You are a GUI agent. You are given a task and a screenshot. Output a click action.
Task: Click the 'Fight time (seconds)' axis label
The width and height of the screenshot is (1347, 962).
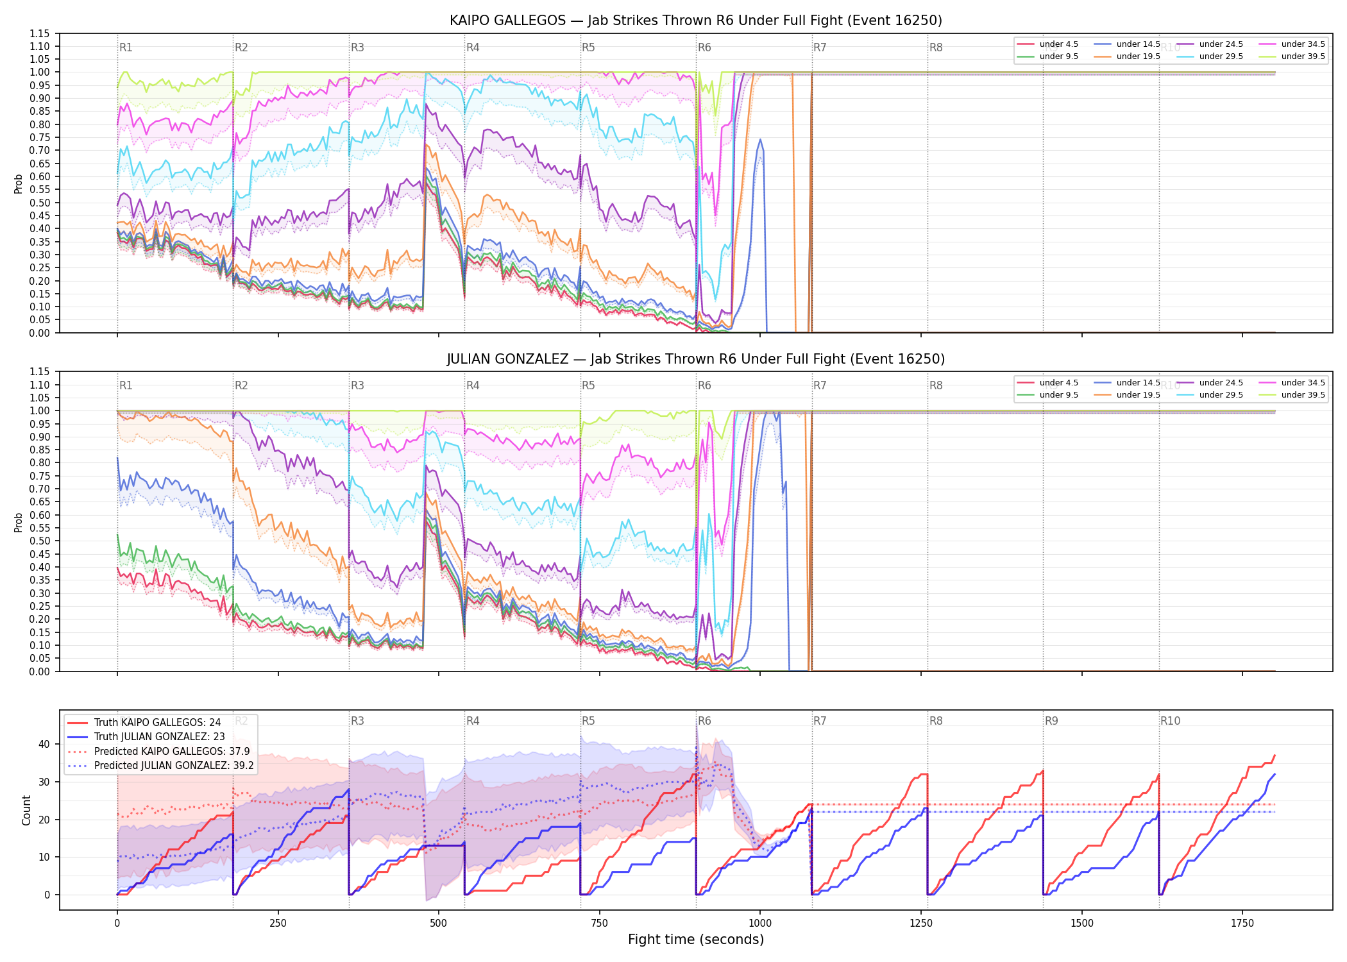pyautogui.click(x=696, y=940)
